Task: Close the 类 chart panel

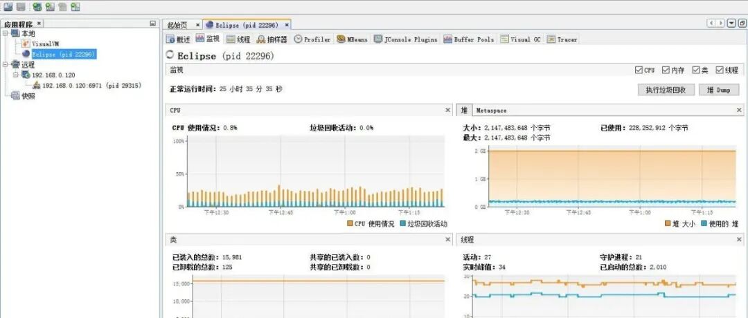Action: point(447,239)
